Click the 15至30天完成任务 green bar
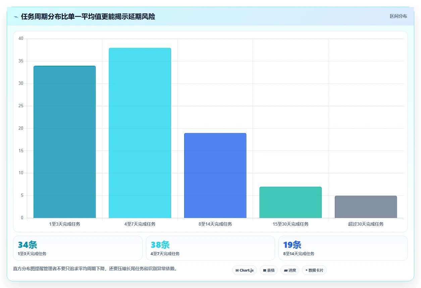This screenshot has height=288, width=421. [x=291, y=203]
